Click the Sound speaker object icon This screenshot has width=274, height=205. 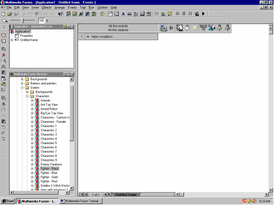coord(171,28)
